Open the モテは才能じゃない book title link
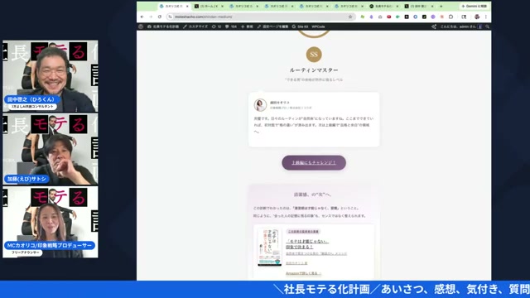The height and width of the screenshot is (298, 530). tap(307, 244)
